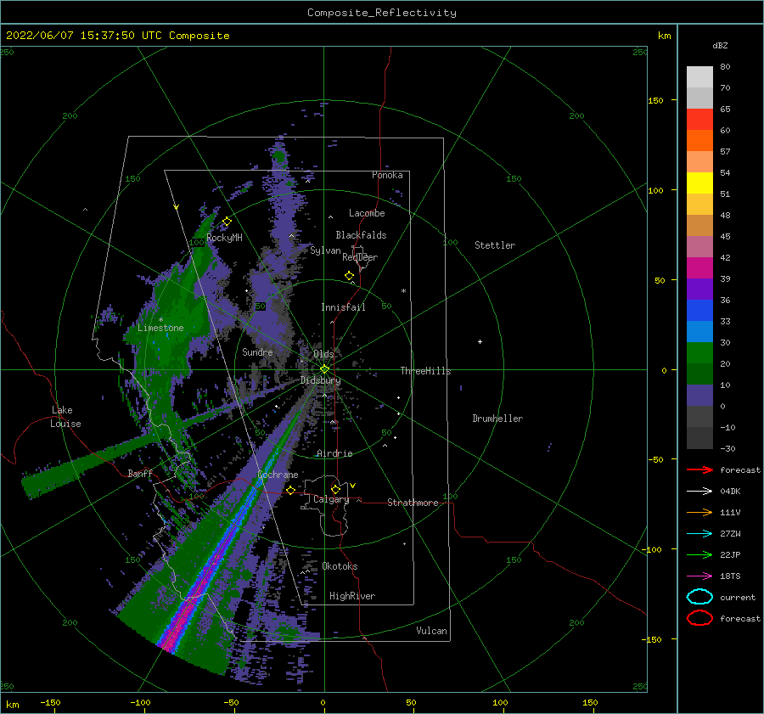Click the Didsbury label

point(321,380)
